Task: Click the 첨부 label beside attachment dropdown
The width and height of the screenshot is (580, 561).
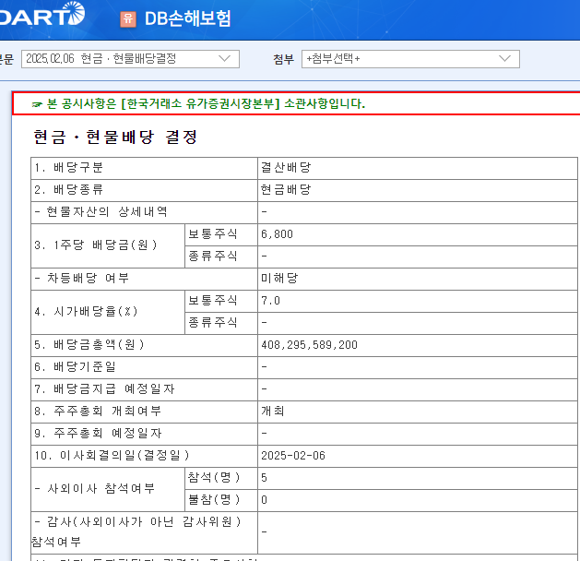Action: (x=283, y=59)
